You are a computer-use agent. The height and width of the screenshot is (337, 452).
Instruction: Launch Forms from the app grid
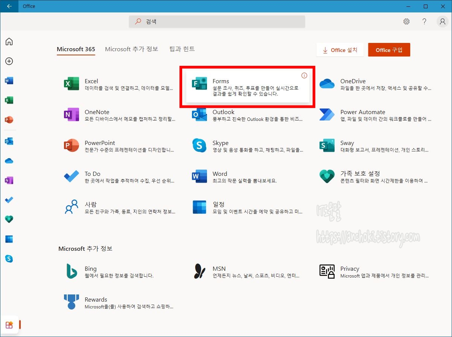(x=248, y=86)
